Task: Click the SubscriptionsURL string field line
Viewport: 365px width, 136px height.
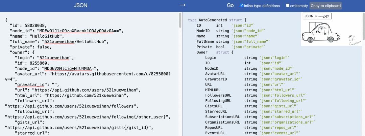Action: pos(260,117)
